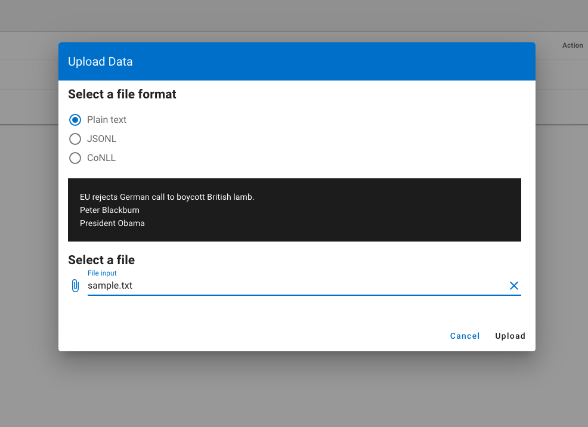The width and height of the screenshot is (588, 427).
Task: Click the 'File input' field label
Action: coord(102,273)
